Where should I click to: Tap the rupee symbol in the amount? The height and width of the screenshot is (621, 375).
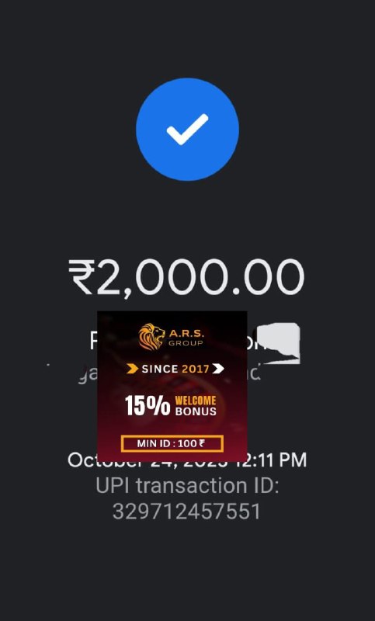coord(81,277)
